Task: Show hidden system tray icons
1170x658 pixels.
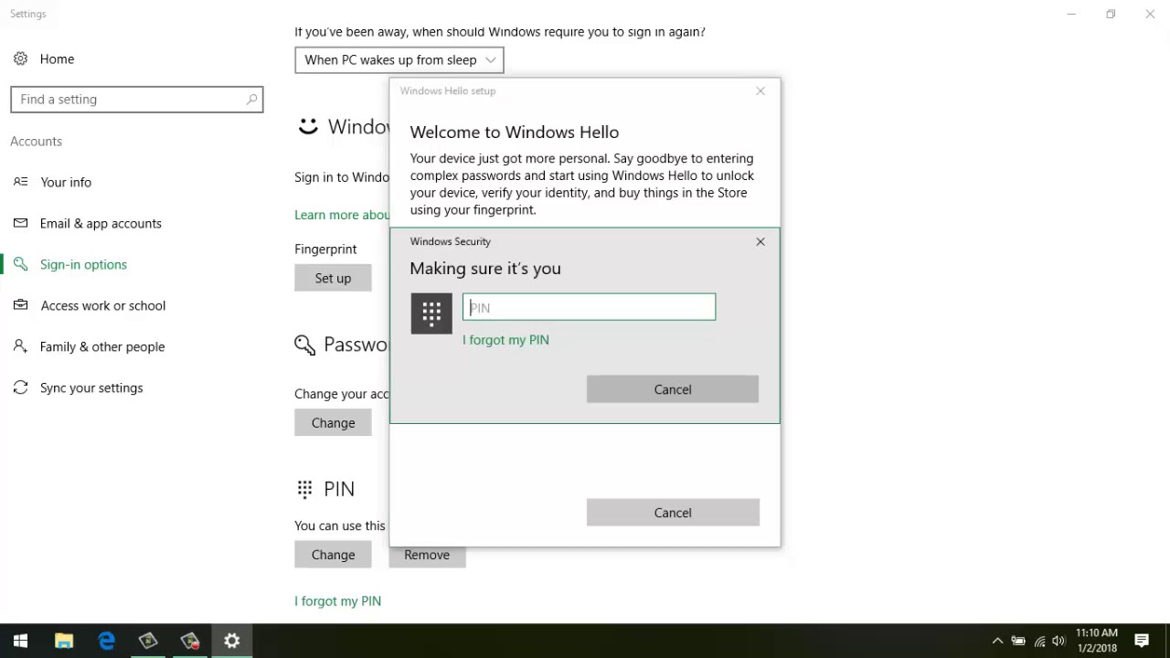Action: click(997, 641)
